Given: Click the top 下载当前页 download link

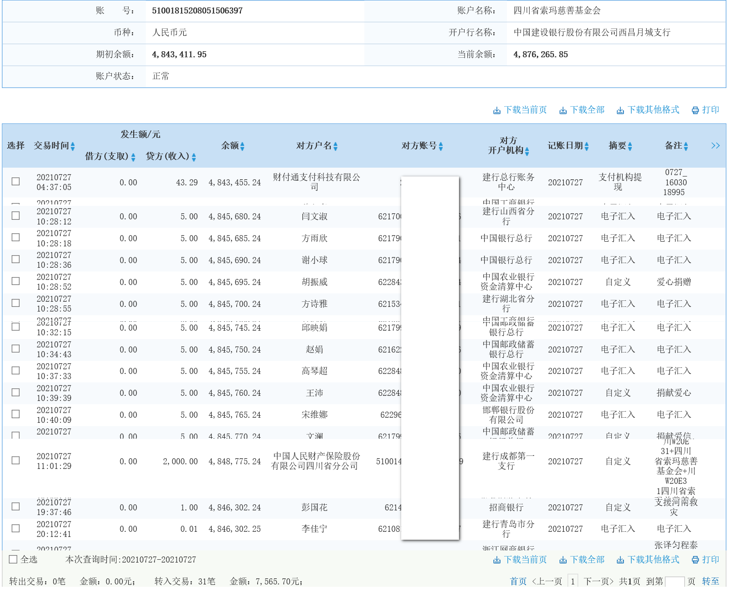Looking at the screenshot, I should (x=520, y=110).
